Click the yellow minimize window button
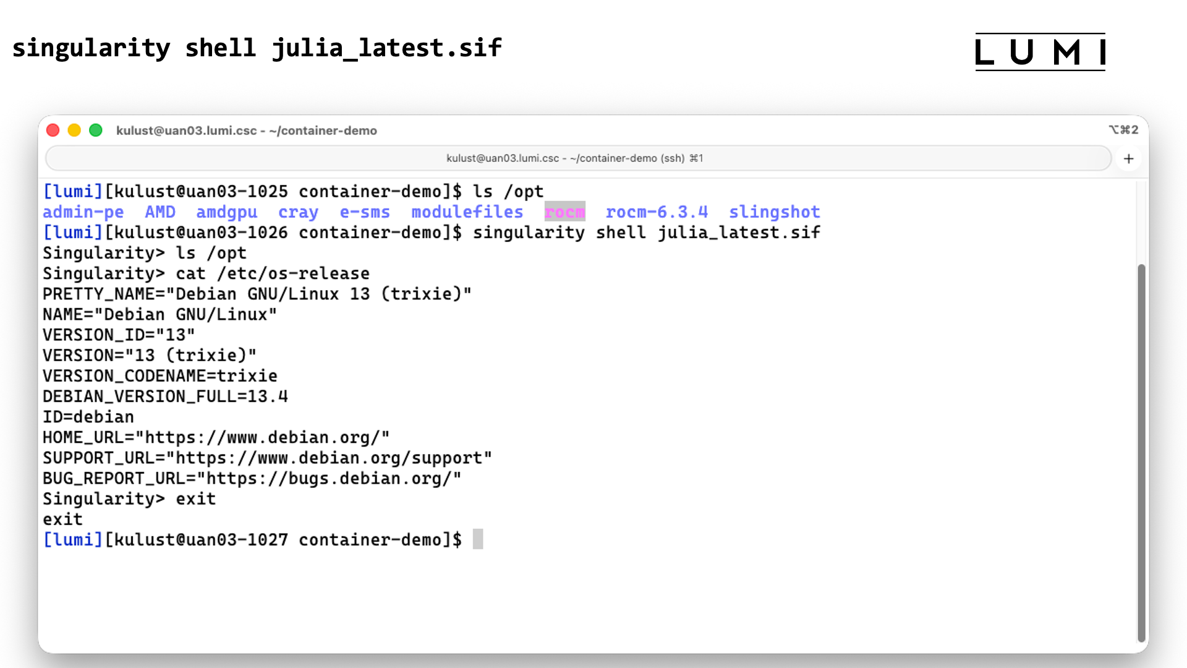The width and height of the screenshot is (1187, 668). pyautogui.click(x=74, y=131)
